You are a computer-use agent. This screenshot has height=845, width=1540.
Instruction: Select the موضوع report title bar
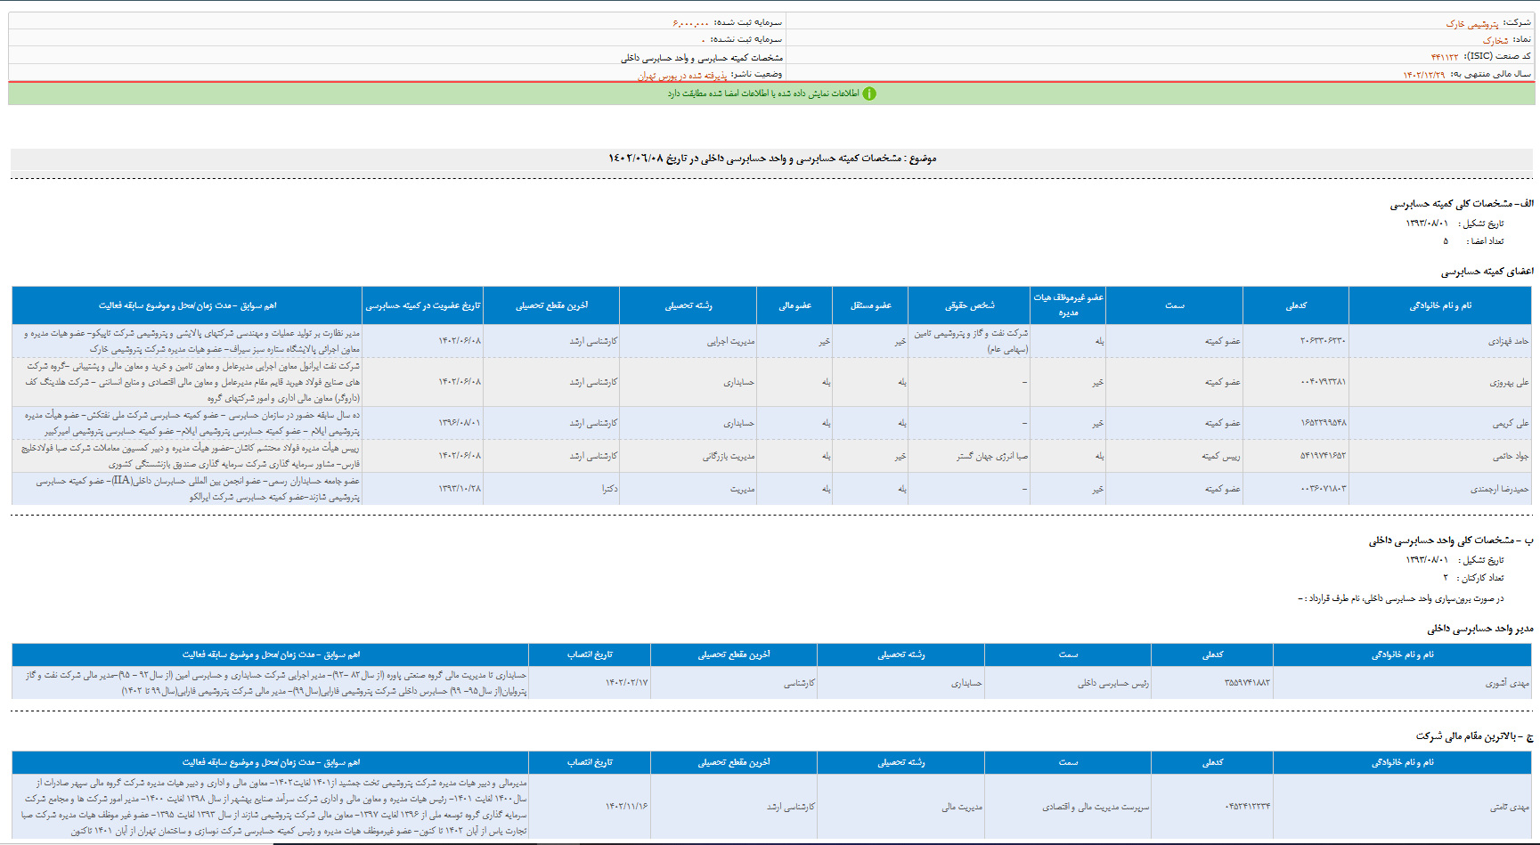click(x=771, y=158)
